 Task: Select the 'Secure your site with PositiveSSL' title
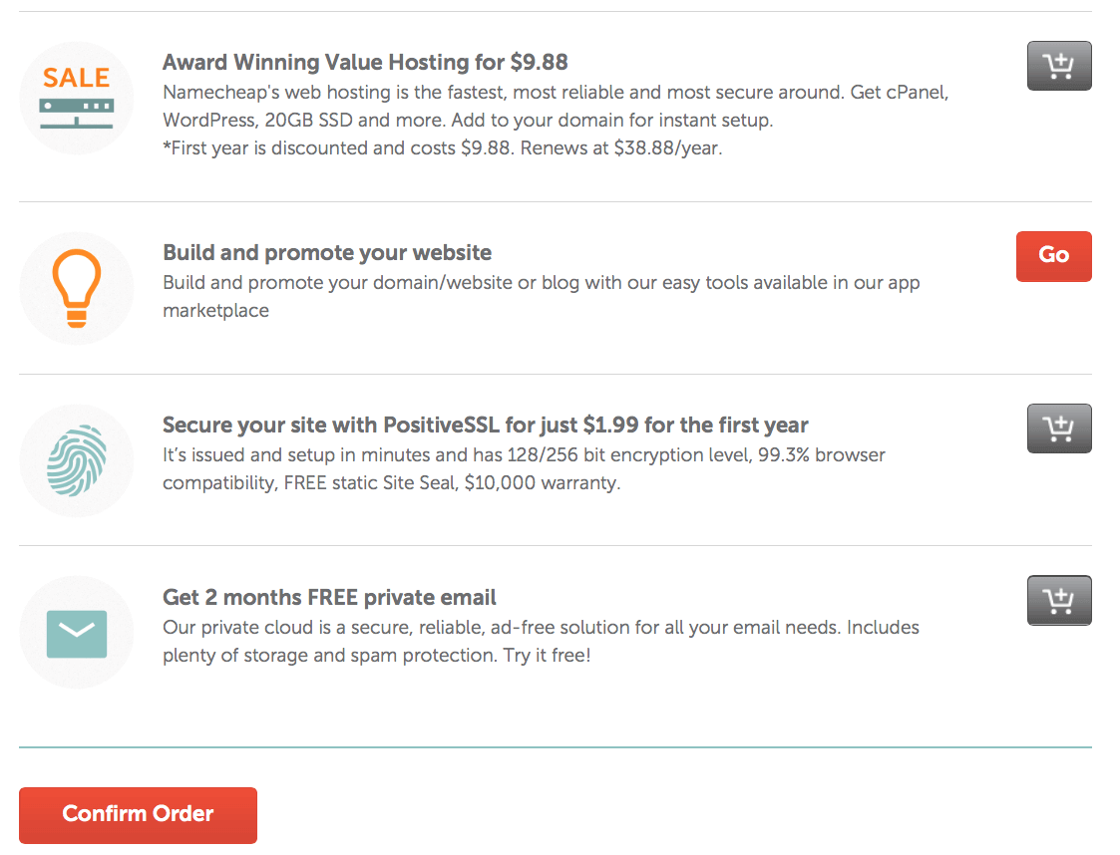pos(485,425)
